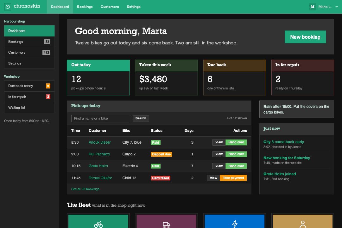Viewport: 342px width, 228px height.
Task: Click the Search button
Action: coord(141,118)
